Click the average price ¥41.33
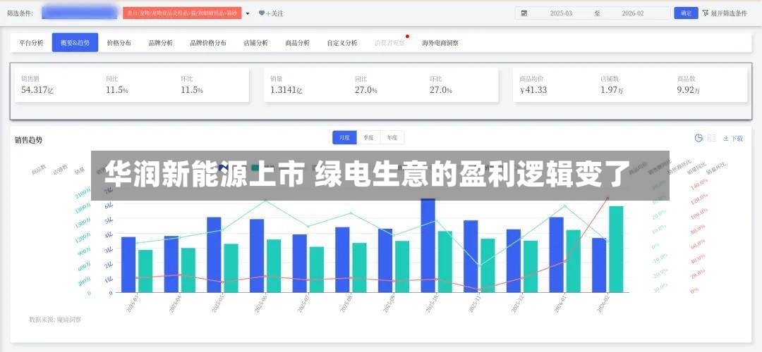The image size is (762, 352). click(x=533, y=89)
